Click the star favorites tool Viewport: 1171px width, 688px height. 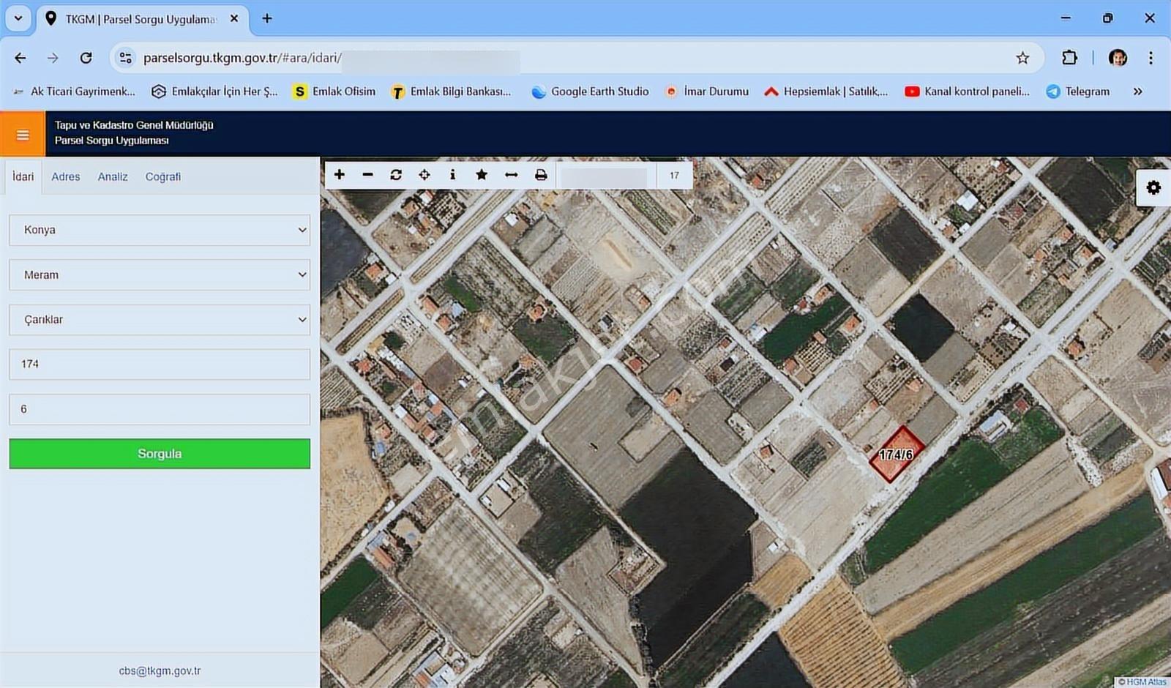pos(482,175)
